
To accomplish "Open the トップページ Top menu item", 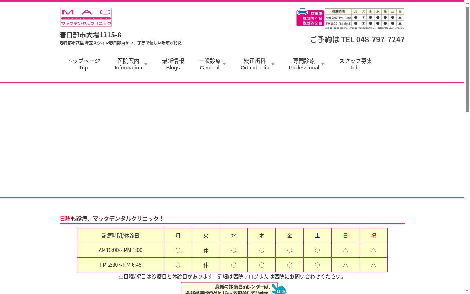I will point(83,64).
